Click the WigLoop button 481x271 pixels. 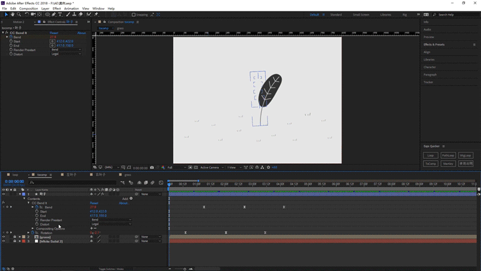pyautogui.click(x=465, y=155)
